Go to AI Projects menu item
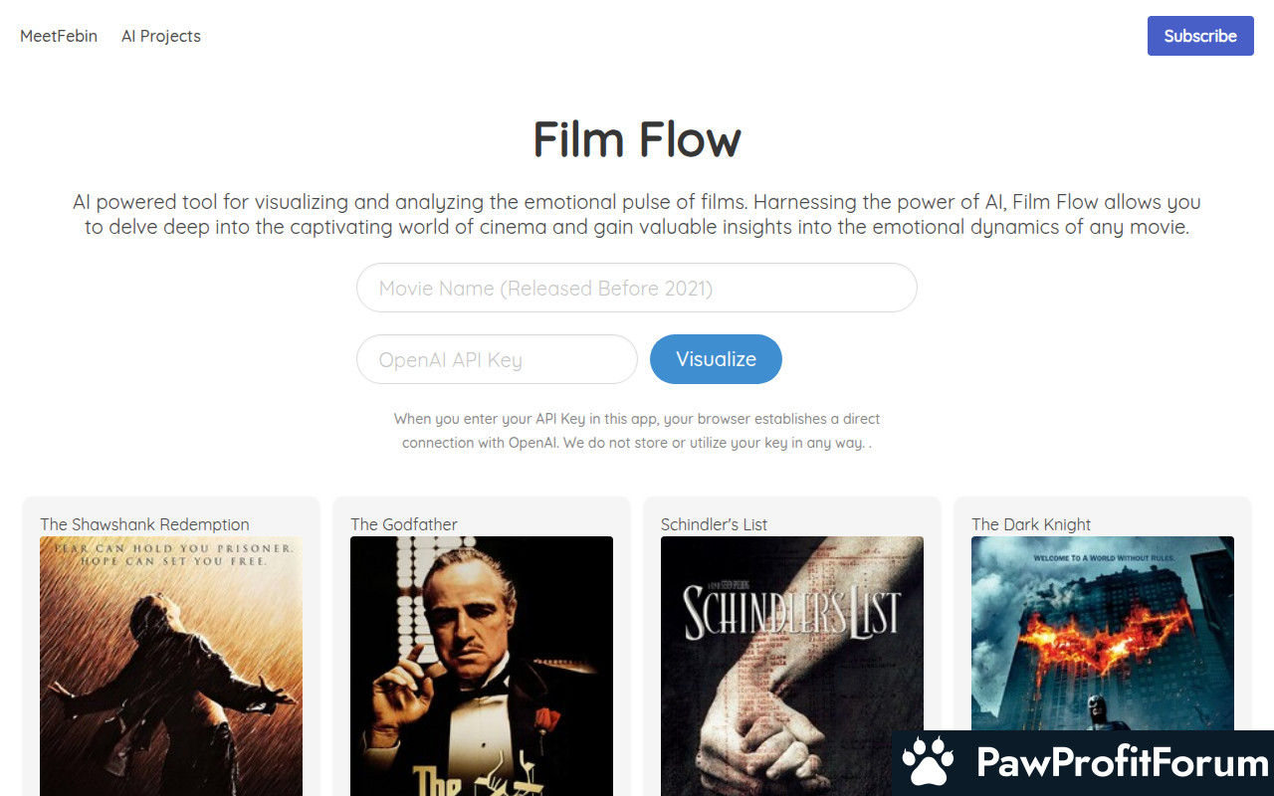1274x796 pixels. coord(161,36)
